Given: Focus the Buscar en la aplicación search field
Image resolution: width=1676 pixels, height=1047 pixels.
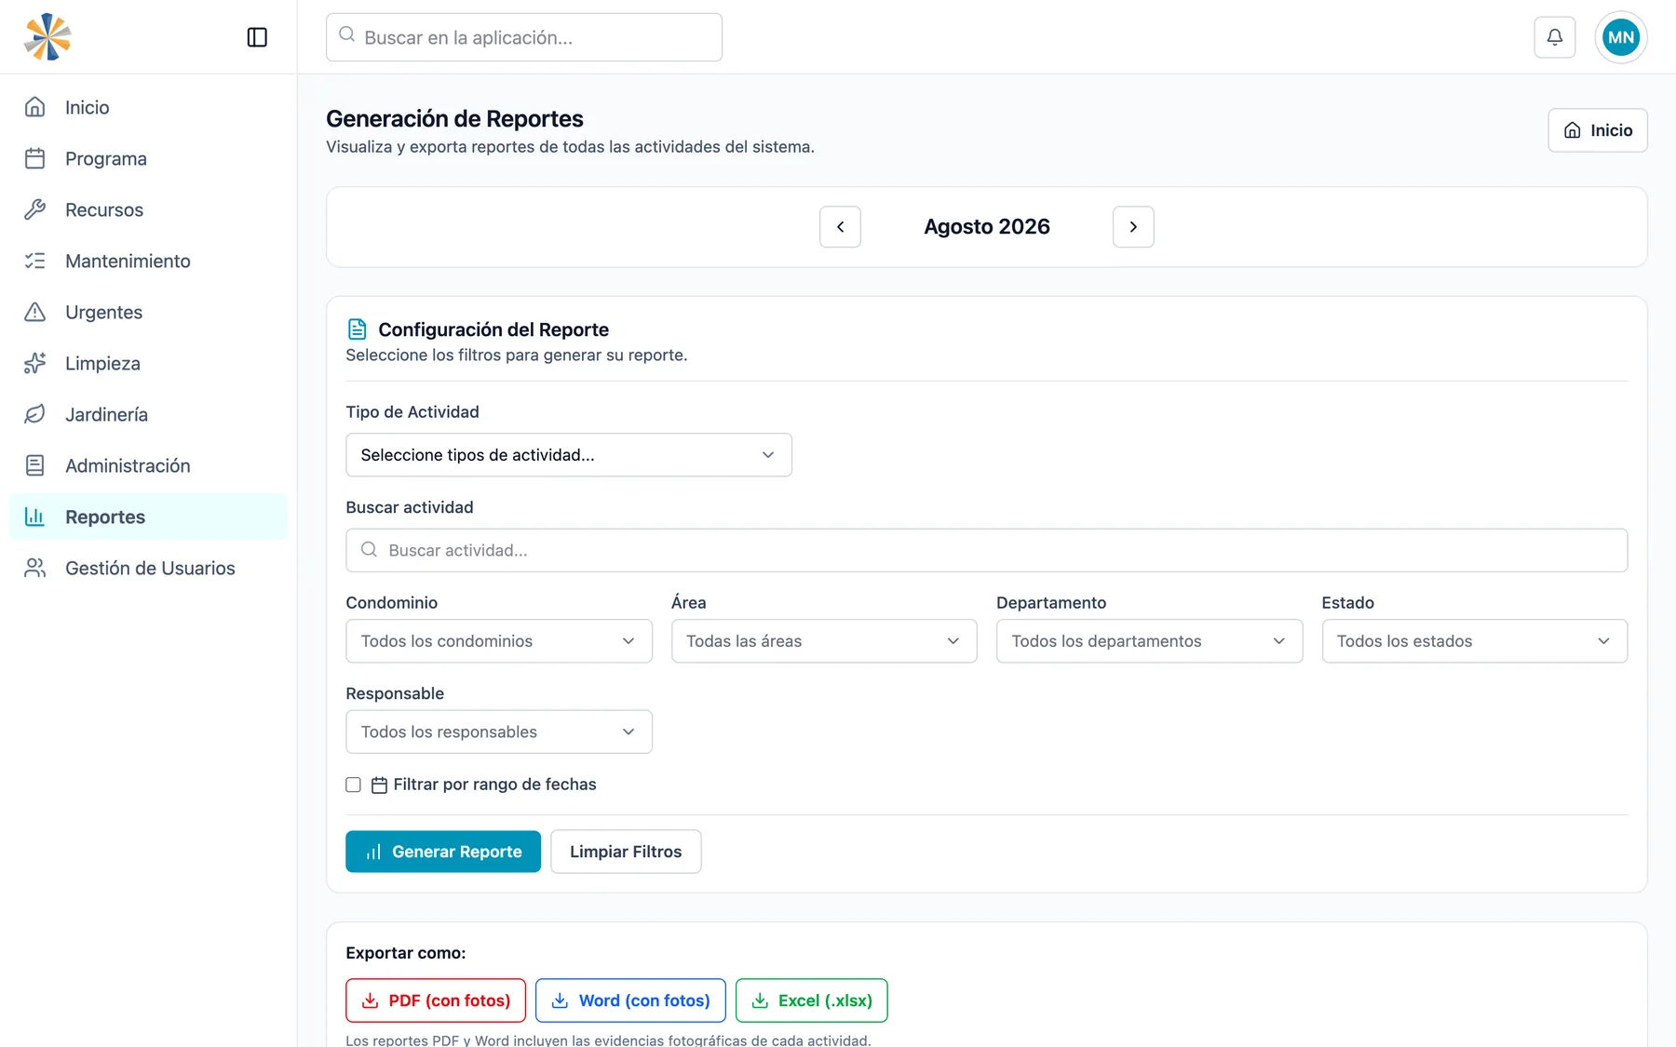Looking at the screenshot, I should click(x=524, y=37).
